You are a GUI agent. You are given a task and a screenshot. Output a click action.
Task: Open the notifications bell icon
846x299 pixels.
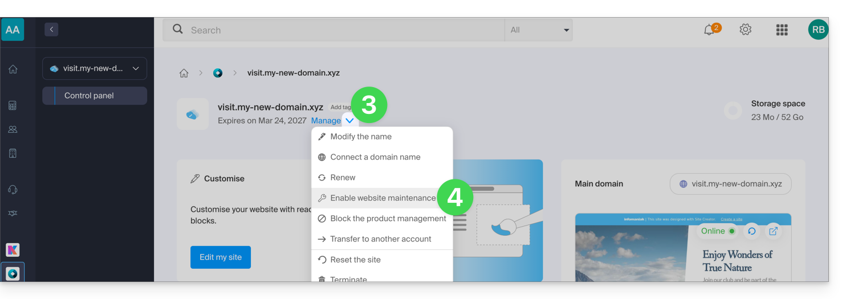click(x=709, y=30)
